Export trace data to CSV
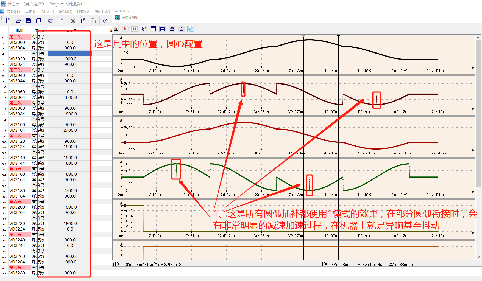The image size is (482, 281). click(x=191, y=29)
